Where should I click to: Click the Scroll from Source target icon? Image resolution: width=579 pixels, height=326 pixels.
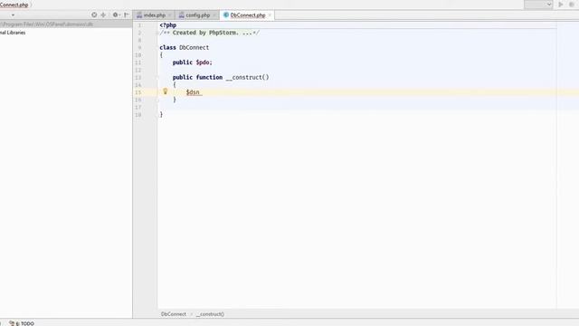coord(94,14)
